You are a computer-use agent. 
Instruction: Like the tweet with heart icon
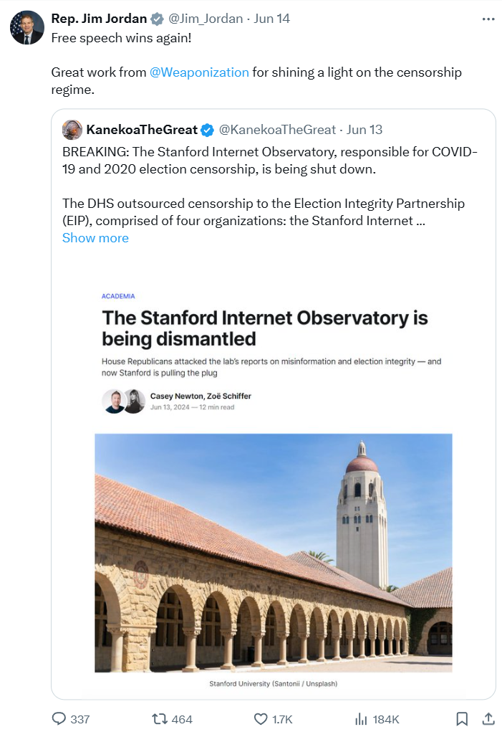click(x=261, y=718)
